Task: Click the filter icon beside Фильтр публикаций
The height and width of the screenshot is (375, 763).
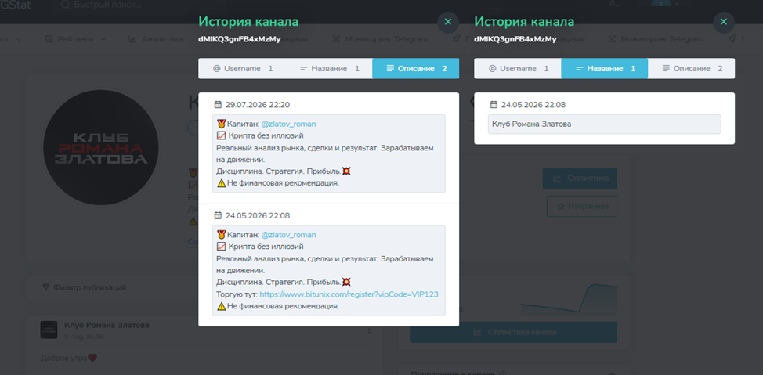Action: (46, 287)
